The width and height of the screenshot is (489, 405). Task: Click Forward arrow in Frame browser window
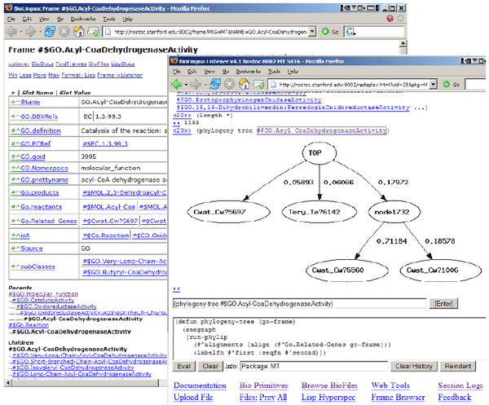(x=31, y=32)
